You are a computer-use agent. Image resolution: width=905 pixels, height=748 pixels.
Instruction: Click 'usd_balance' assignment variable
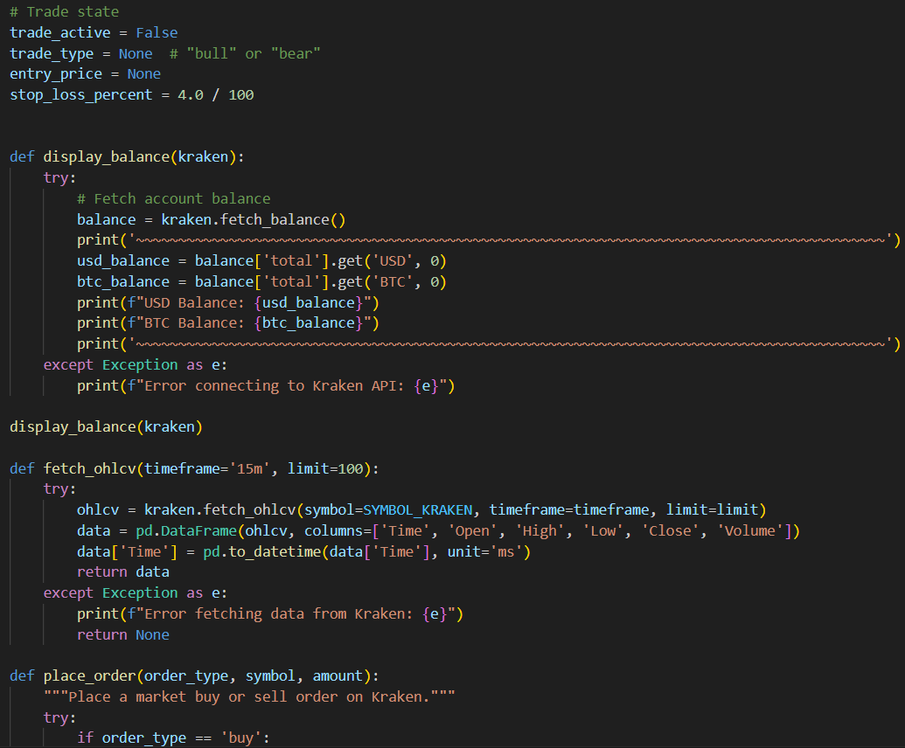click(x=123, y=261)
